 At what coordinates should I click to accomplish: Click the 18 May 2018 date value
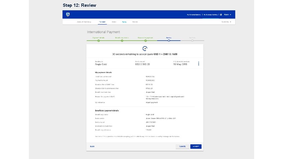[180, 64]
